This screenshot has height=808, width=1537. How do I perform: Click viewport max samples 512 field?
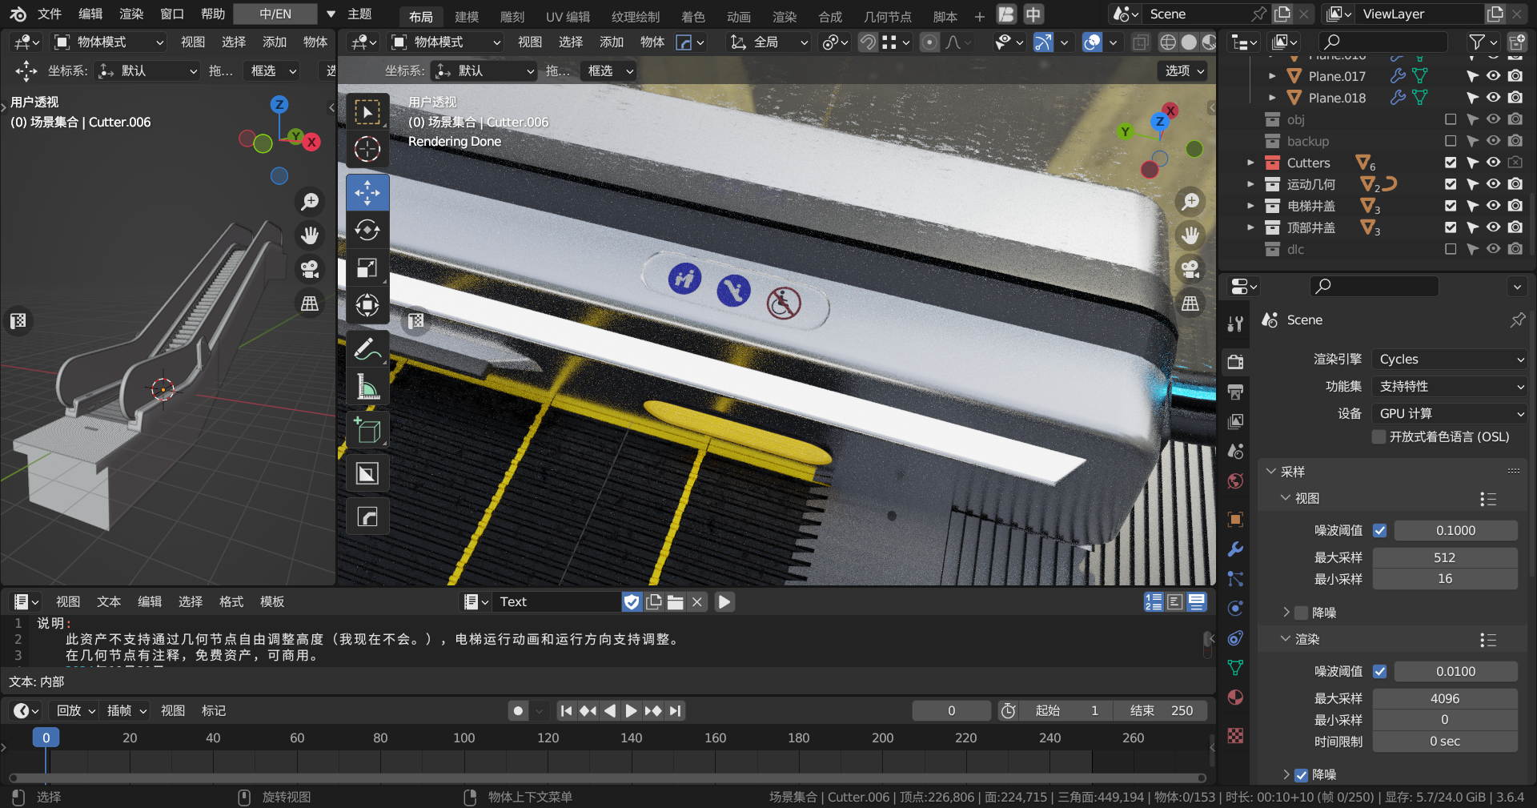1445,557
